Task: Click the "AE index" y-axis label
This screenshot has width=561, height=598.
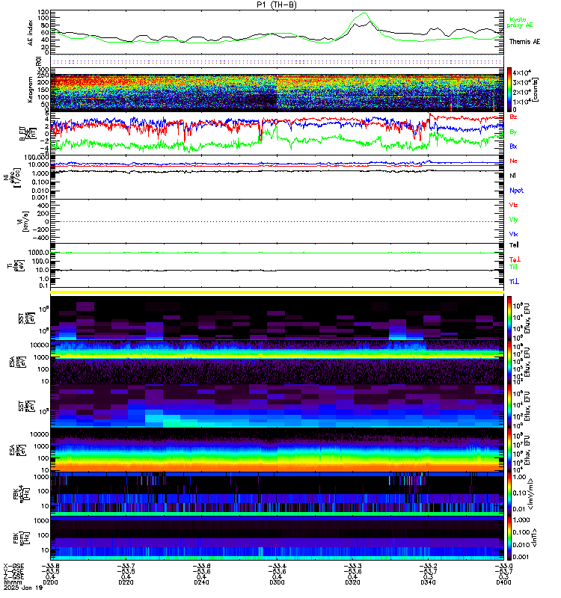Action: click(x=30, y=33)
